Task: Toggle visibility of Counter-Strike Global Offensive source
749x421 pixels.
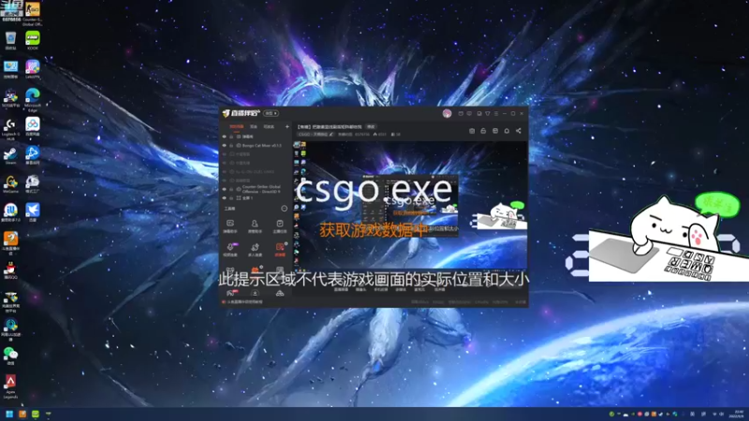Action: pyautogui.click(x=225, y=189)
